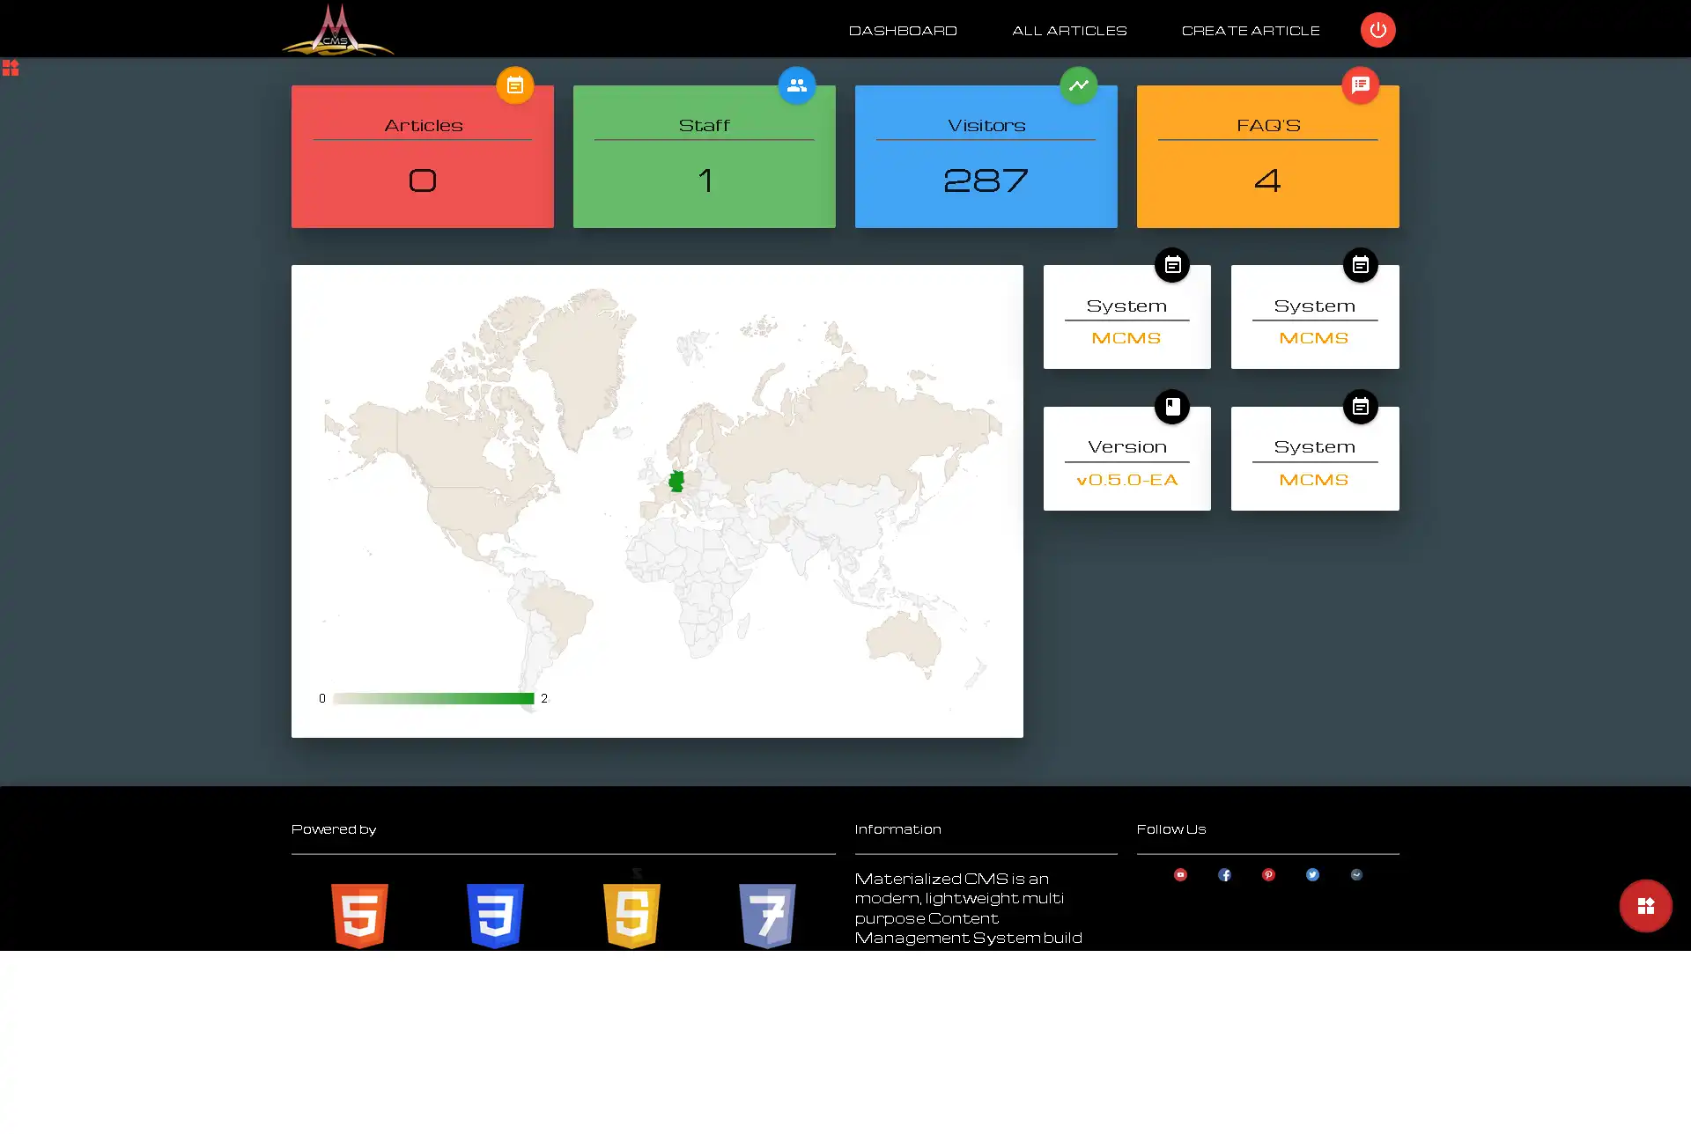The height and width of the screenshot is (1134, 1691).
Task: Expand the right System MCMS card
Action: tap(1361, 264)
